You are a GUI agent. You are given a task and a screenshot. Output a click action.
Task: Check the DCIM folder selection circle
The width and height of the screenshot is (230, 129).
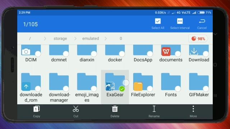tap(38, 54)
